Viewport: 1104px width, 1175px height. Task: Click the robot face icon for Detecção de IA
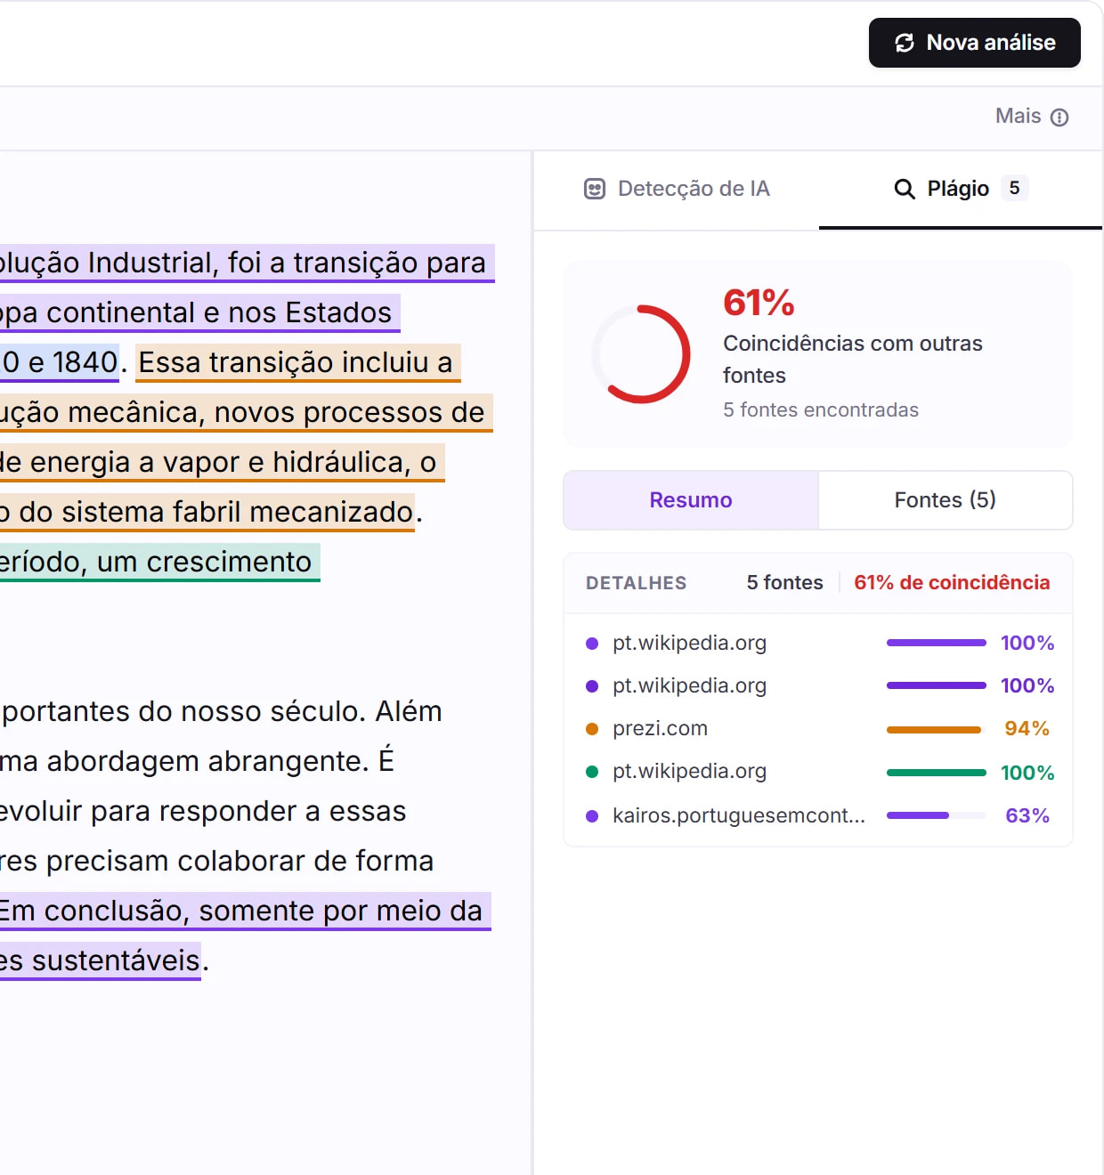click(595, 189)
